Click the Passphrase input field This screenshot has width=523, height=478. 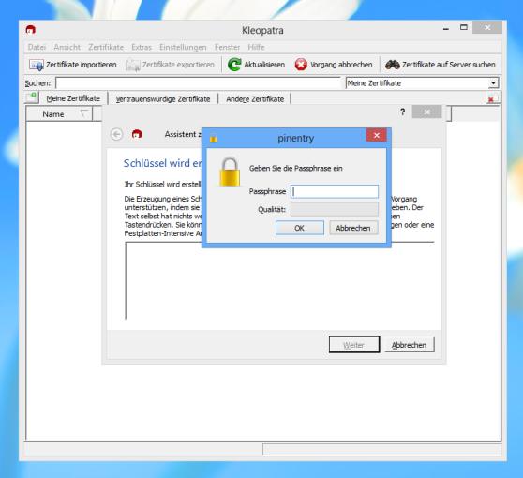pyautogui.click(x=335, y=191)
